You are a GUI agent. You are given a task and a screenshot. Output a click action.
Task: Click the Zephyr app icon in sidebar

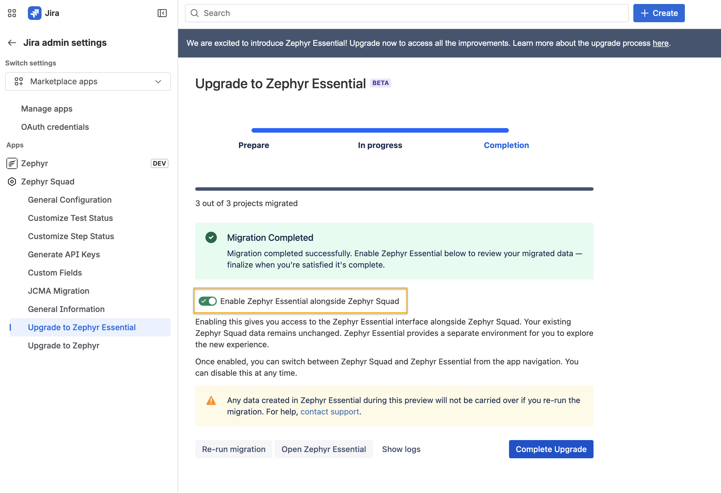(12, 163)
